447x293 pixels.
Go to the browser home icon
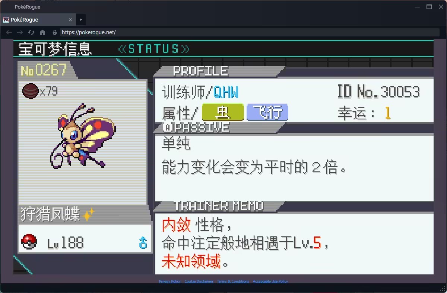(x=42, y=32)
